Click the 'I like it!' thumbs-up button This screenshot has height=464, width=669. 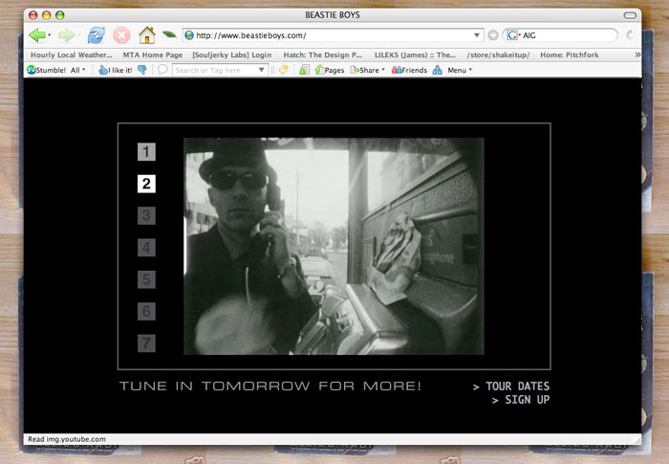tap(116, 70)
